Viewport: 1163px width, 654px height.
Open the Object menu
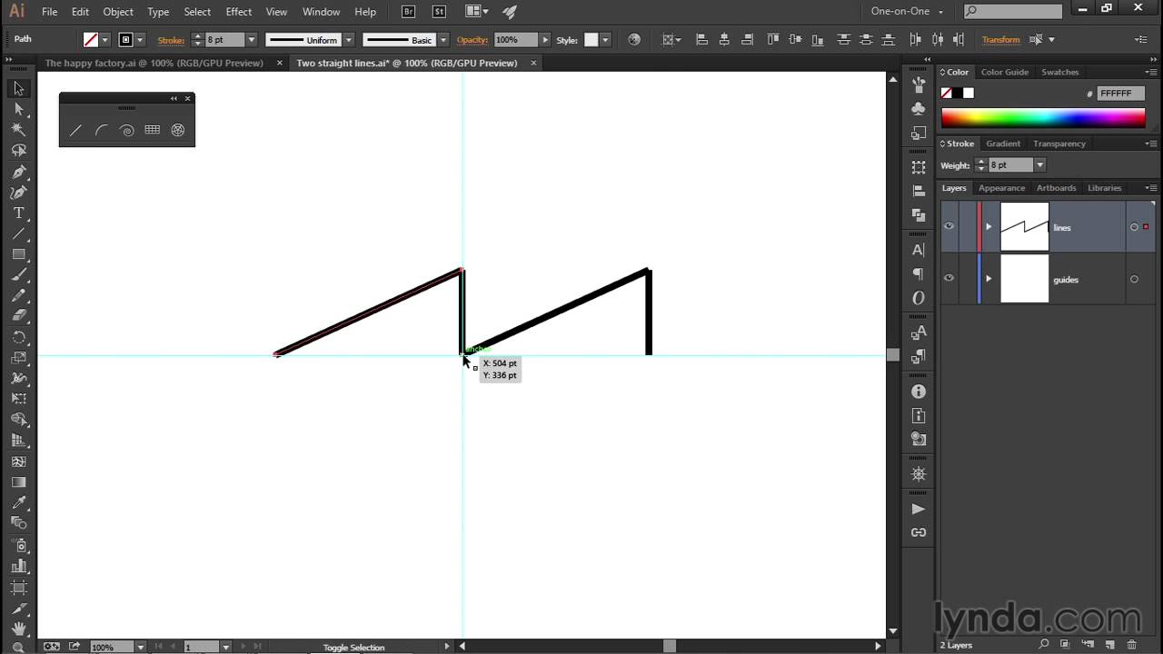click(x=118, y=12)
